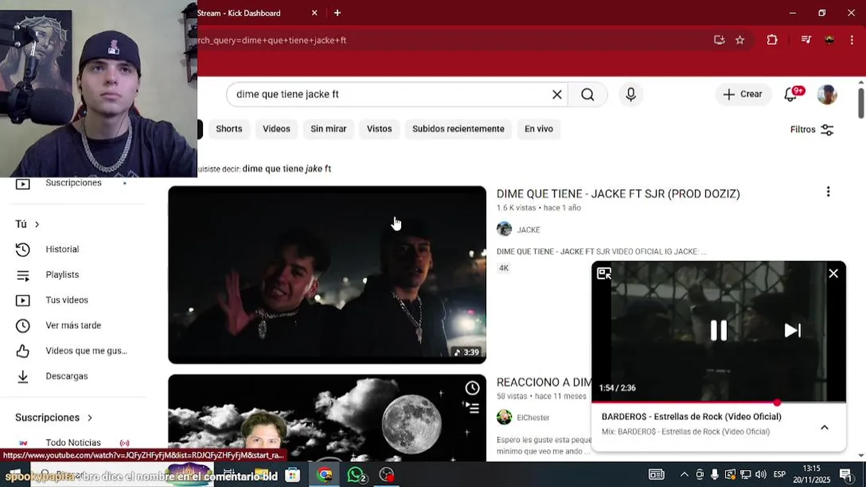The width and height of the screenshot is (866, 487).
Task: Select the Videos filter chip
Action: tap(276, 129)
